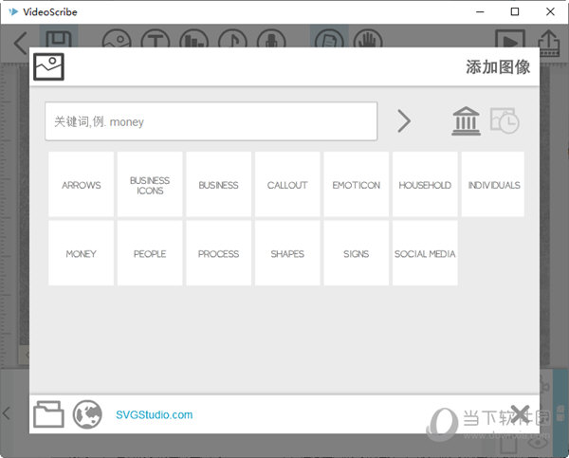Image resolution: width=569 pixels, height=458 pixels.
Task: Open the SHAPES image category
Action: click(287, 253)
